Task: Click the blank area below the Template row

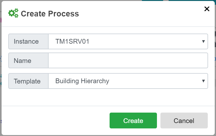Action: coord(107,97)
